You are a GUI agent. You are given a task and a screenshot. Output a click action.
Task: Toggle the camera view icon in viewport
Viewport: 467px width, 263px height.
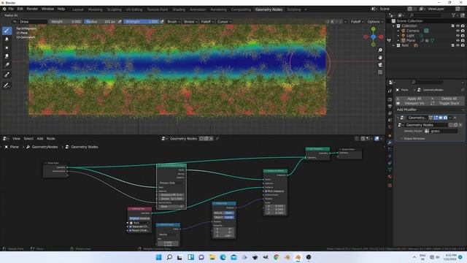pyautogui.click(x=380, y=65)
